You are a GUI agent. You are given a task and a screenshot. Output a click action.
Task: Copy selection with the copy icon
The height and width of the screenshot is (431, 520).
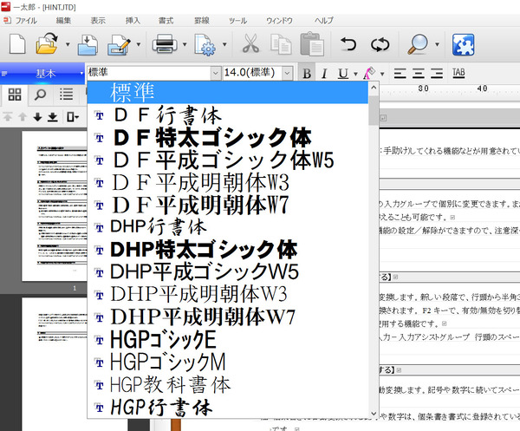pyautogui.click(x=281, y=44)
